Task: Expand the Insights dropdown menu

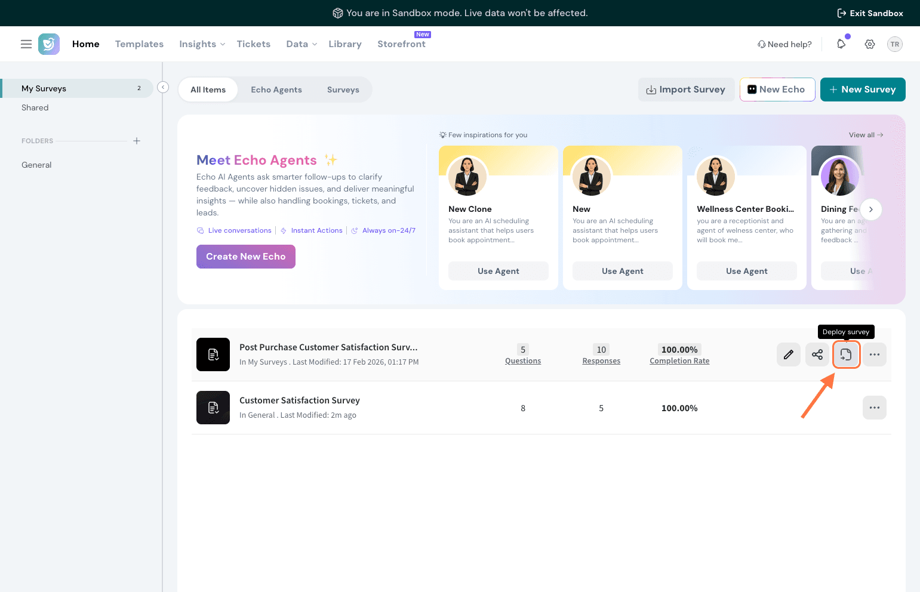Action: click(202, 44)
